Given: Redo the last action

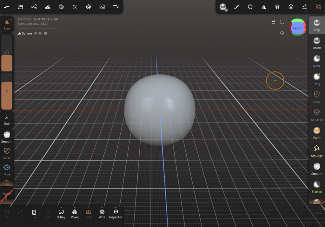Looking at the screenshot, I should pos(20,214).
